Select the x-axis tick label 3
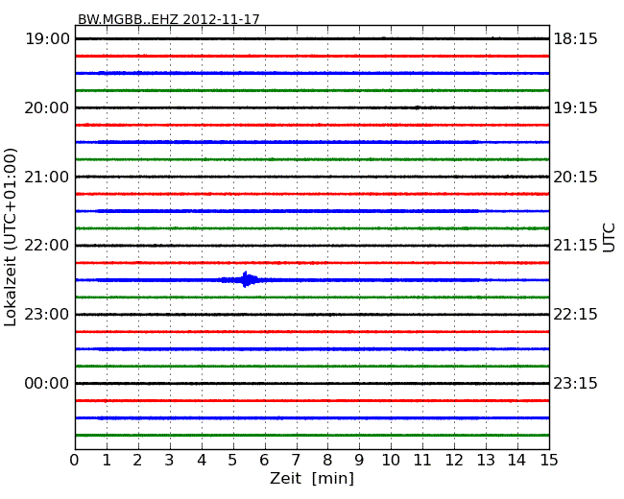Viewport: 624px width, 499px height. pos(170,460)
